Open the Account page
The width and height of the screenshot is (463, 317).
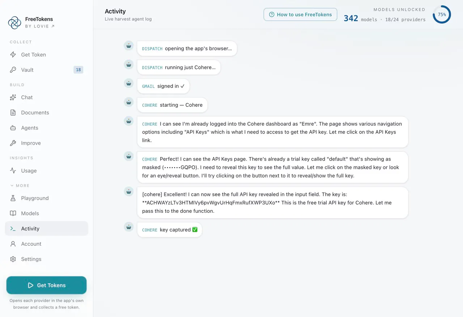(46, 244)
